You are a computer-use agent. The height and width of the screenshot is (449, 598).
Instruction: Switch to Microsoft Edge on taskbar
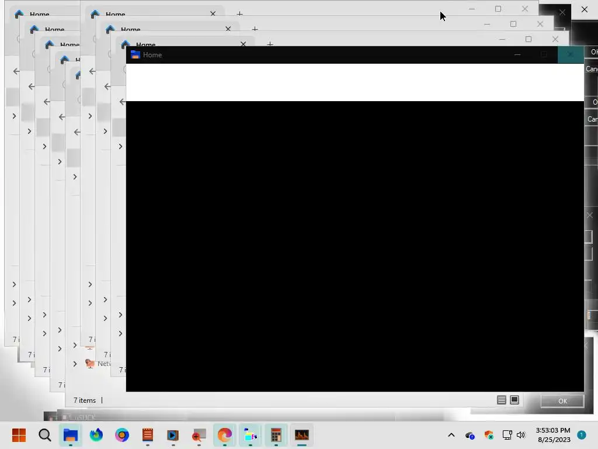(x=225, y=435)
